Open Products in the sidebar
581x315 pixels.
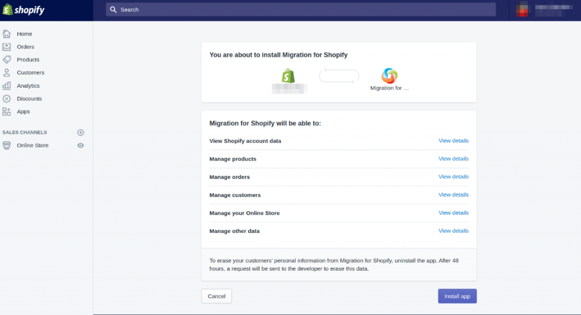pos(28,59)
